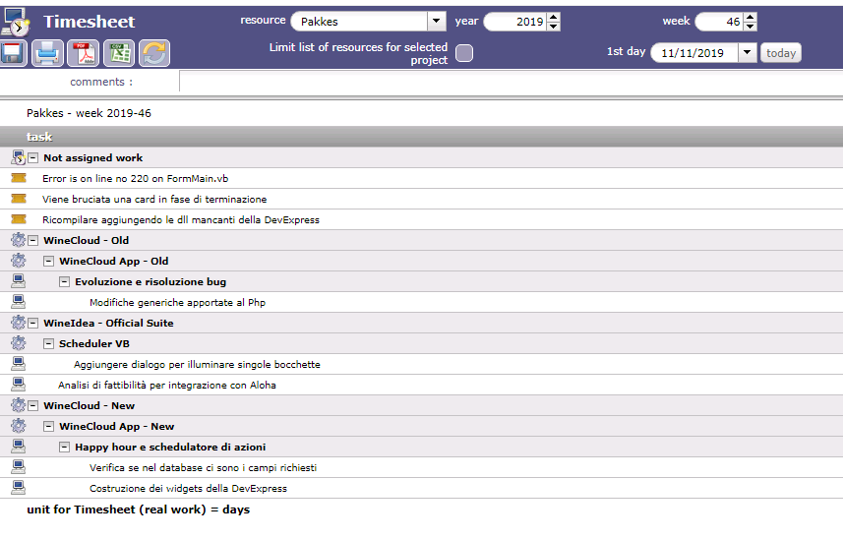Collapse the Not assigned work group
The image size is (843, 539).
(x=33, y=158)
